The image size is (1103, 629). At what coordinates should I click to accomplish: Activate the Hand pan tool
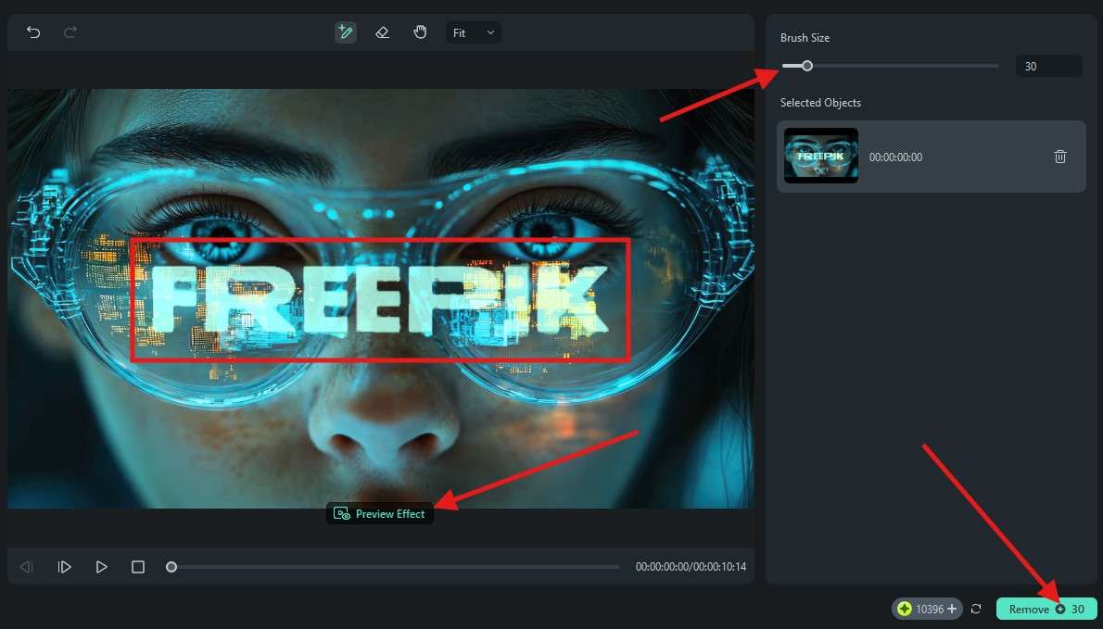(x=420, y=32)
